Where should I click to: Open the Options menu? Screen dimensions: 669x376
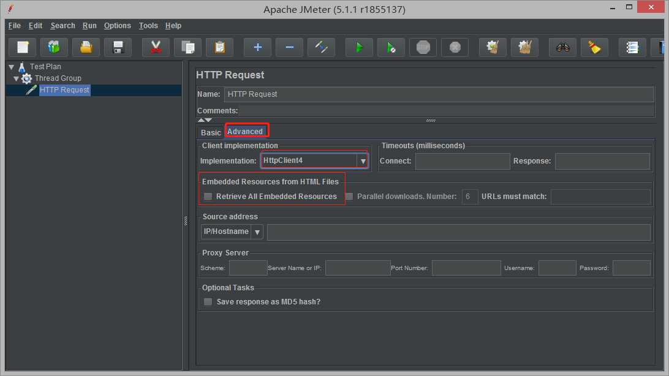[118, 26]
